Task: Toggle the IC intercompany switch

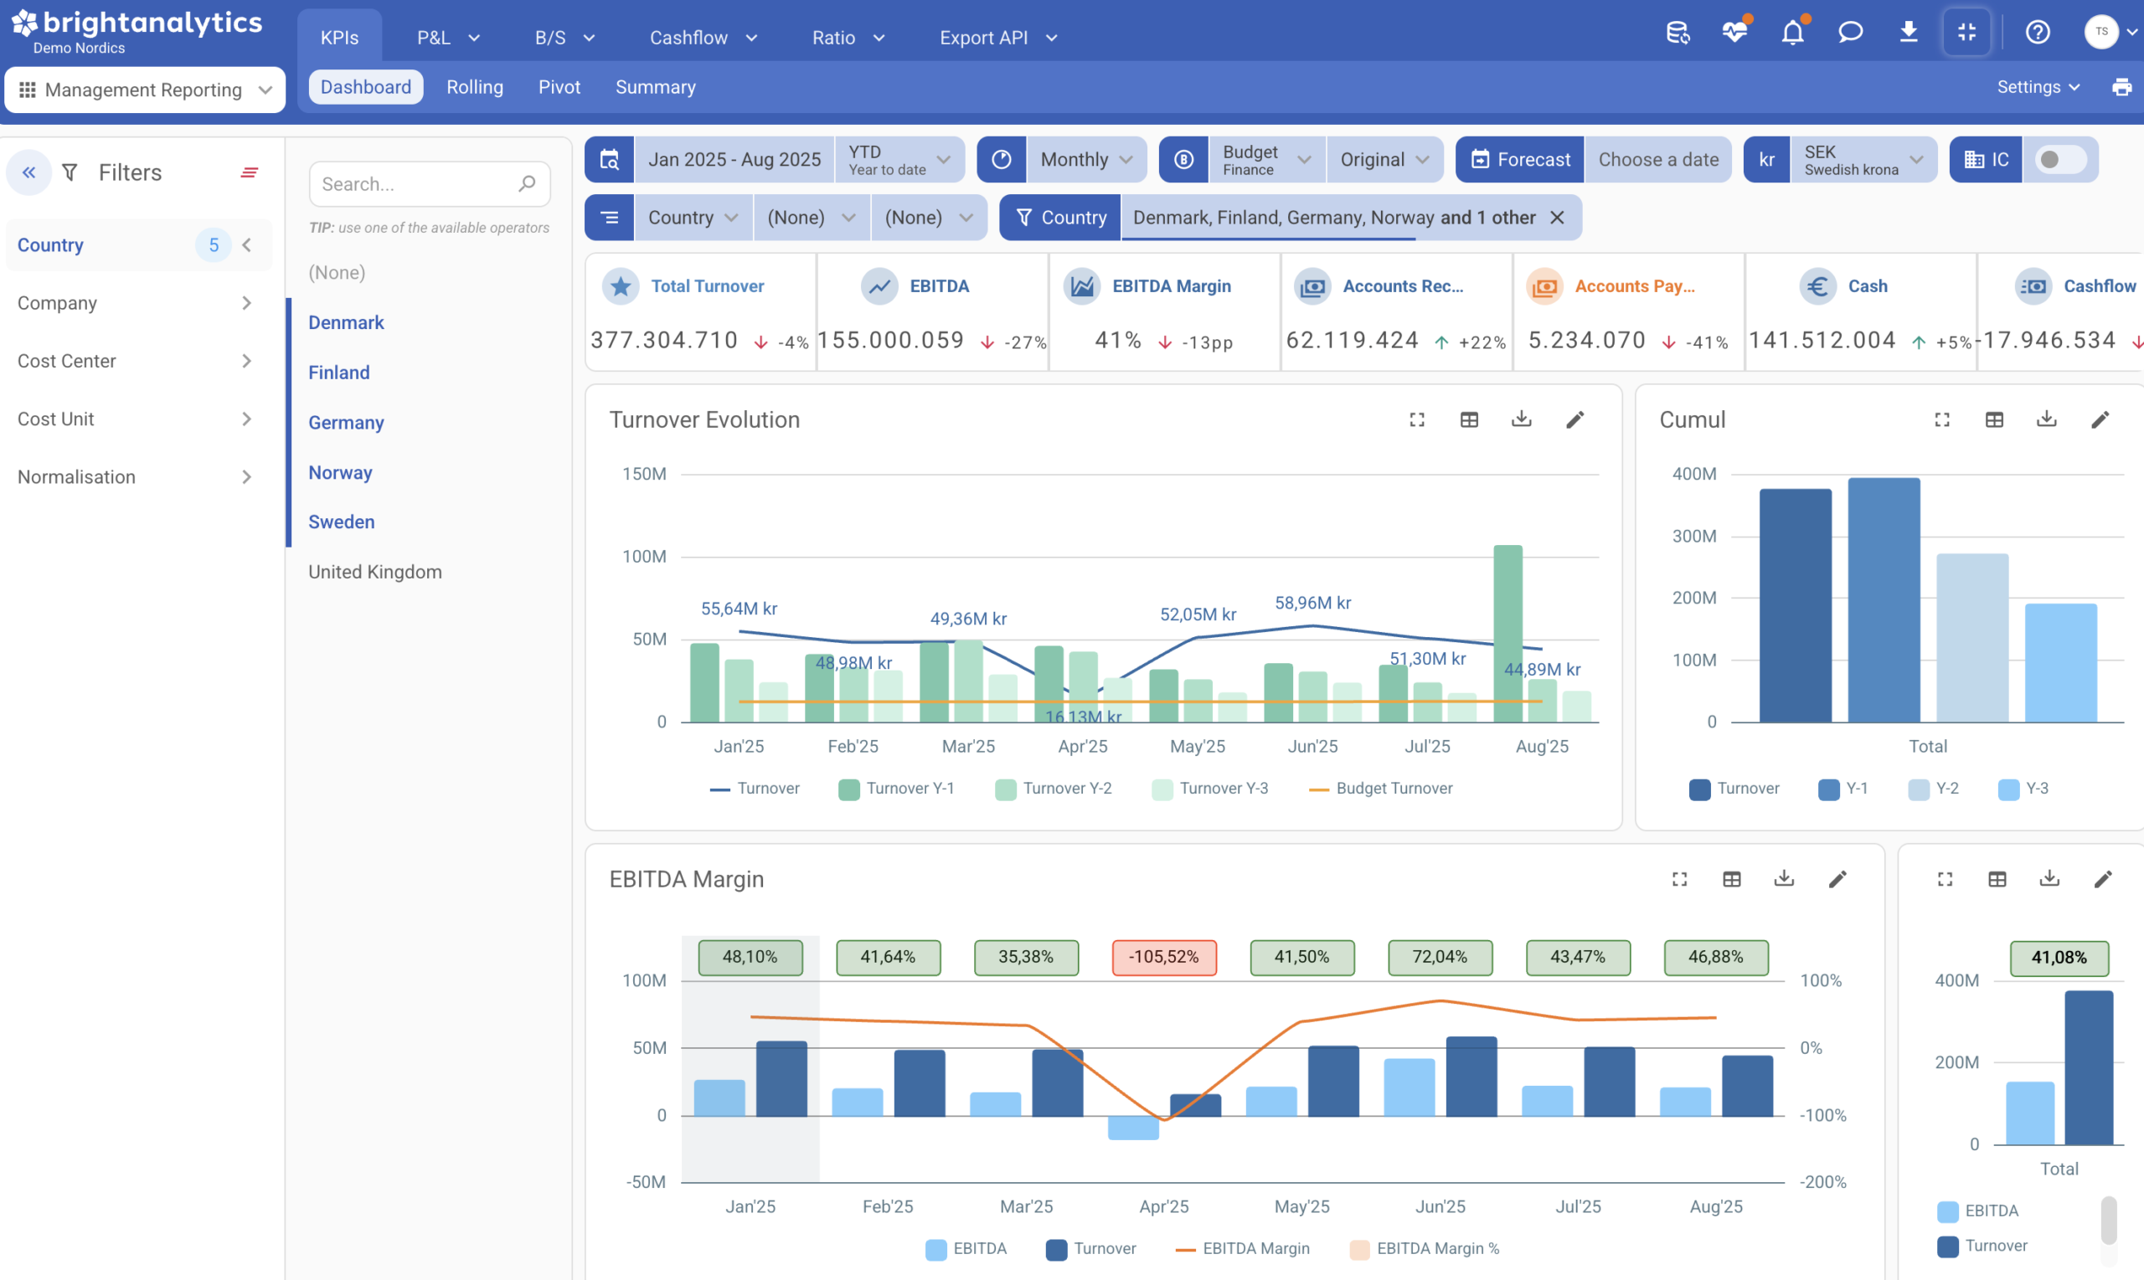Action: point(2060,160)
